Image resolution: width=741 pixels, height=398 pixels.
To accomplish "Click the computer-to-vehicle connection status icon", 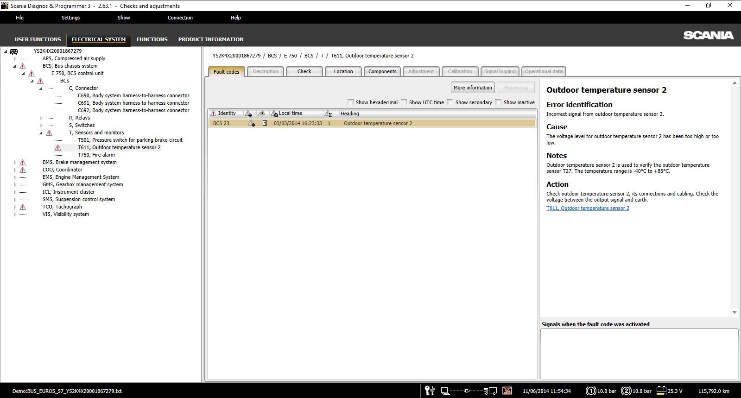I will 468,391.
